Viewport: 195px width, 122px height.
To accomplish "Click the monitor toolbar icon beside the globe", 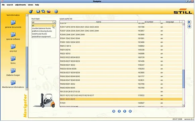I will 38,11.
